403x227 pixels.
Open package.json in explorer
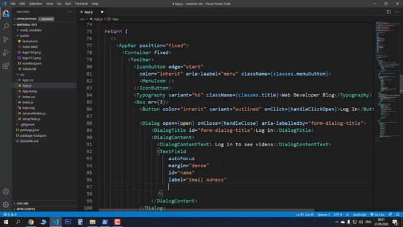pyautogui.click(x=30, y=130)
